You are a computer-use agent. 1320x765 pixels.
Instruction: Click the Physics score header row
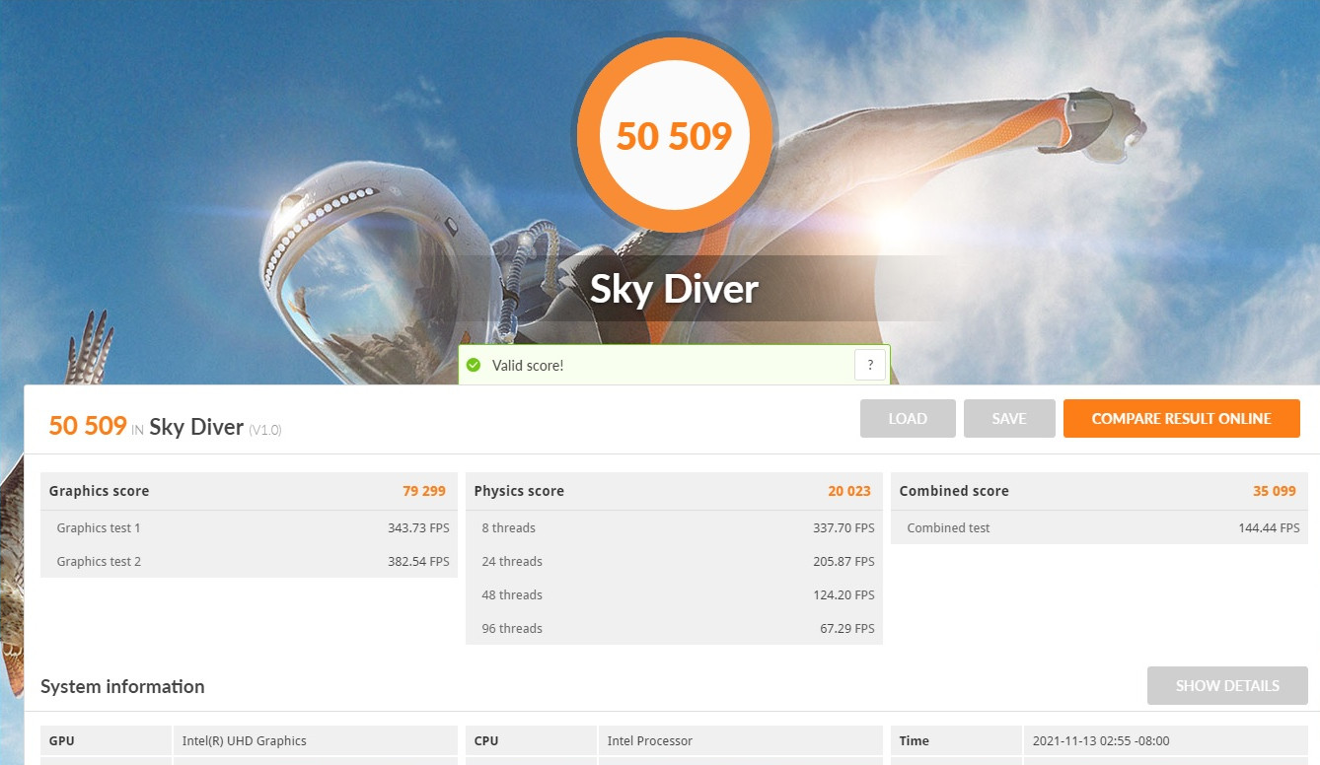(x=673, y=491)
